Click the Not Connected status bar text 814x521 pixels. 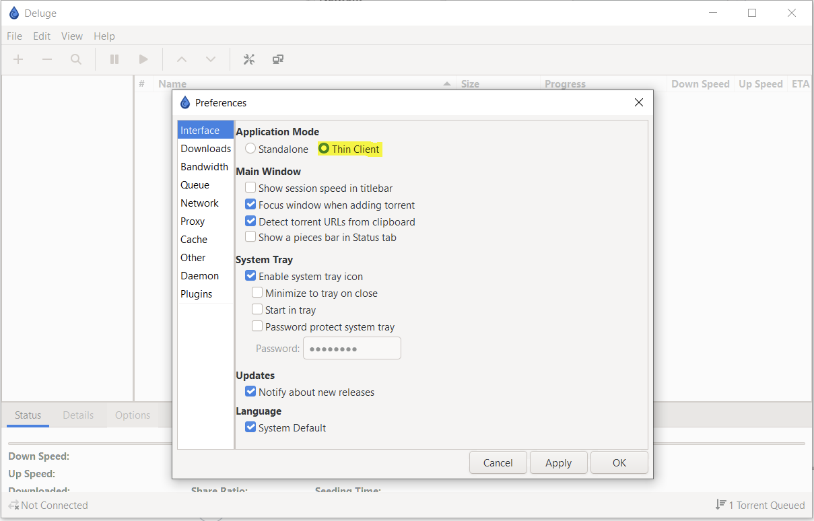pyautogui.click(x=55, y=505)
